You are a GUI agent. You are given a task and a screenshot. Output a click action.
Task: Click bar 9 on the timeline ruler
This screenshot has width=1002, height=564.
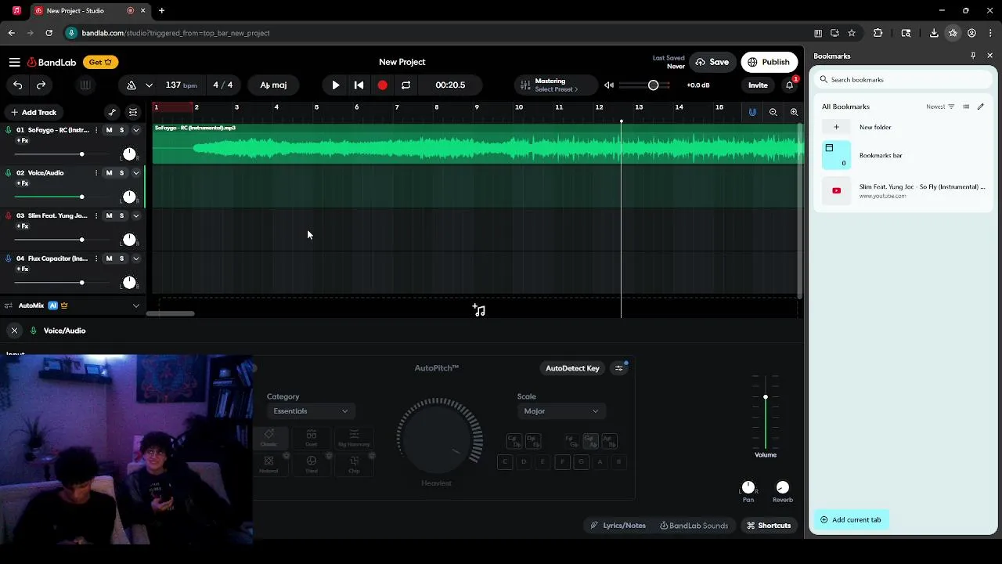[477, 107]
